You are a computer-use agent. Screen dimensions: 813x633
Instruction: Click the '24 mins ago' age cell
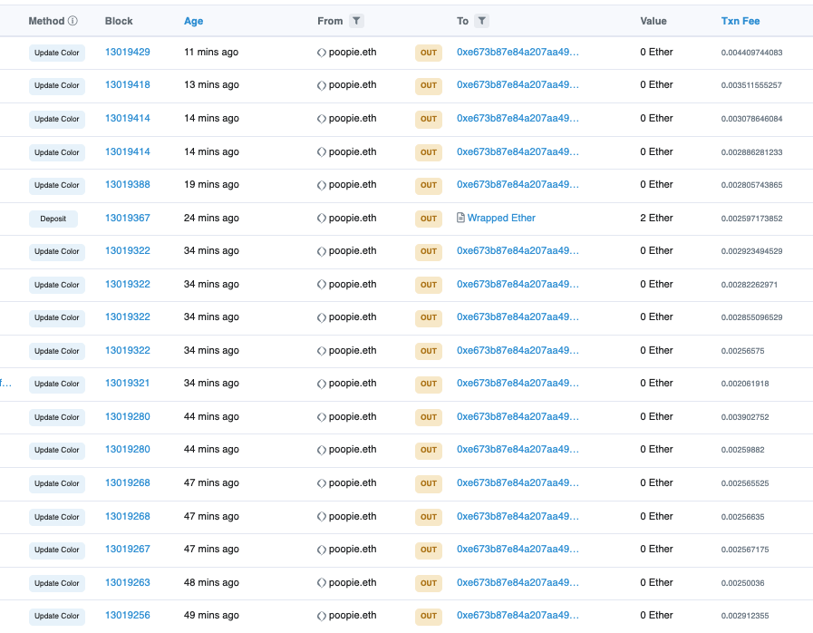(211, 218)
